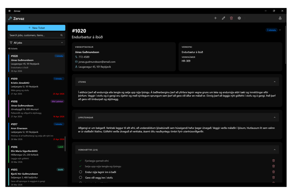The height and width of the screenshot is (195, 292).
Task: Select ticket #1019 Kristín Jónsdóttir
Action: [36, 86]
